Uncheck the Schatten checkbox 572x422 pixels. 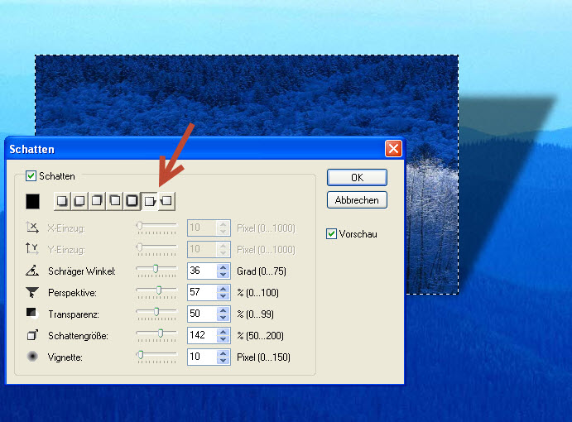click(31, 176)
